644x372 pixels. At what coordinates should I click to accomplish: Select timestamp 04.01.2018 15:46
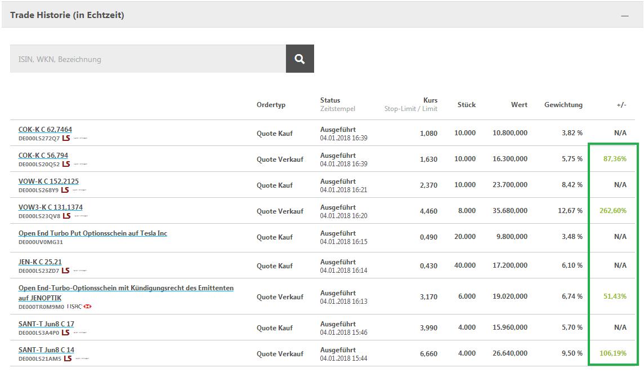pos(344,333)
